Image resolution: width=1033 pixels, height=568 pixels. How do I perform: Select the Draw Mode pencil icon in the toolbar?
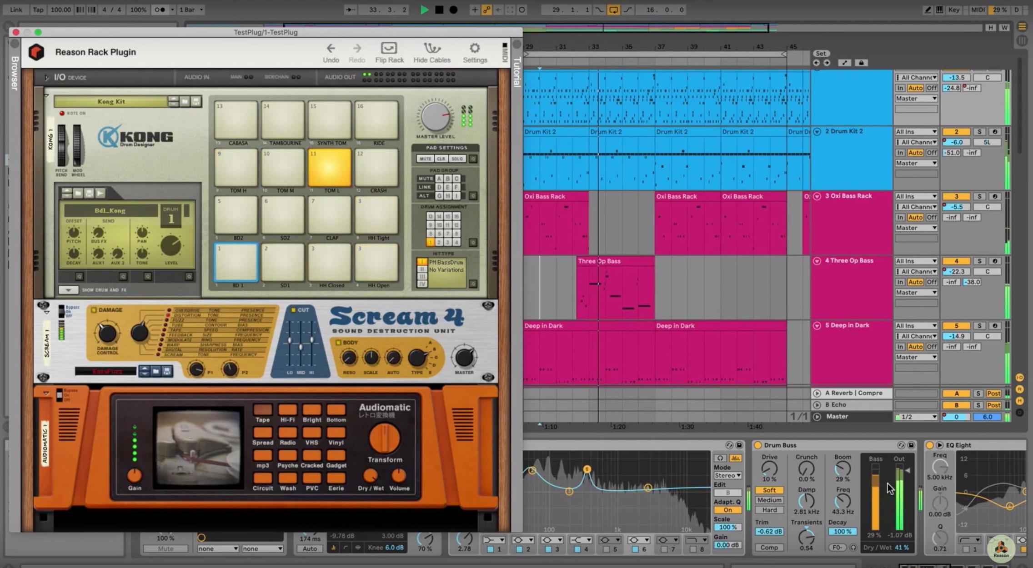tap(928, 10)
